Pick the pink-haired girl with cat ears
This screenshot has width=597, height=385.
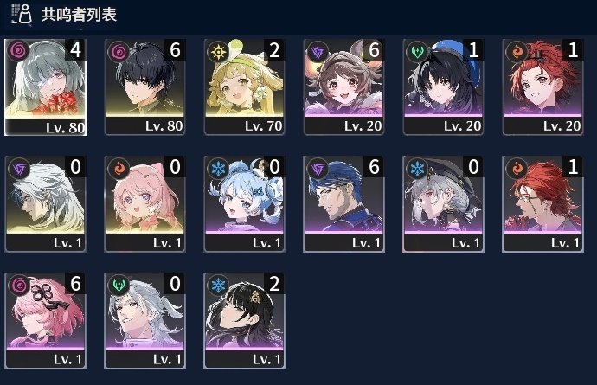(144, 204)
